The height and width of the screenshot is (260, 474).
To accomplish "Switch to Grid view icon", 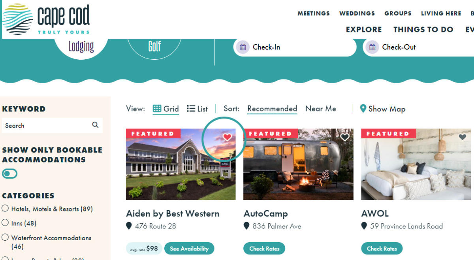I will 157,109.
